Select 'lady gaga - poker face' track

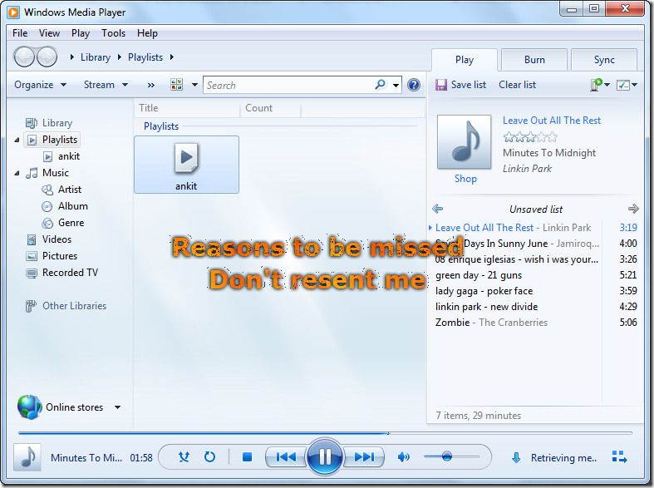535,291
